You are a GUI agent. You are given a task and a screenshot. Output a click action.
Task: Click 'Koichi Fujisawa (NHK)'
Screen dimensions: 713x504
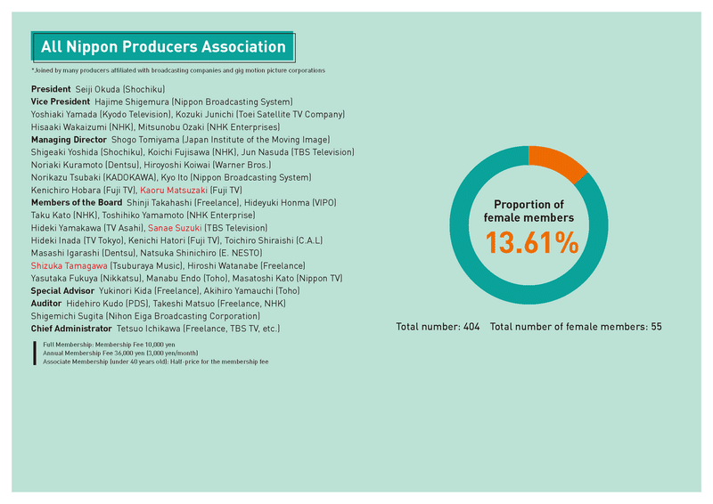point(193,152)
